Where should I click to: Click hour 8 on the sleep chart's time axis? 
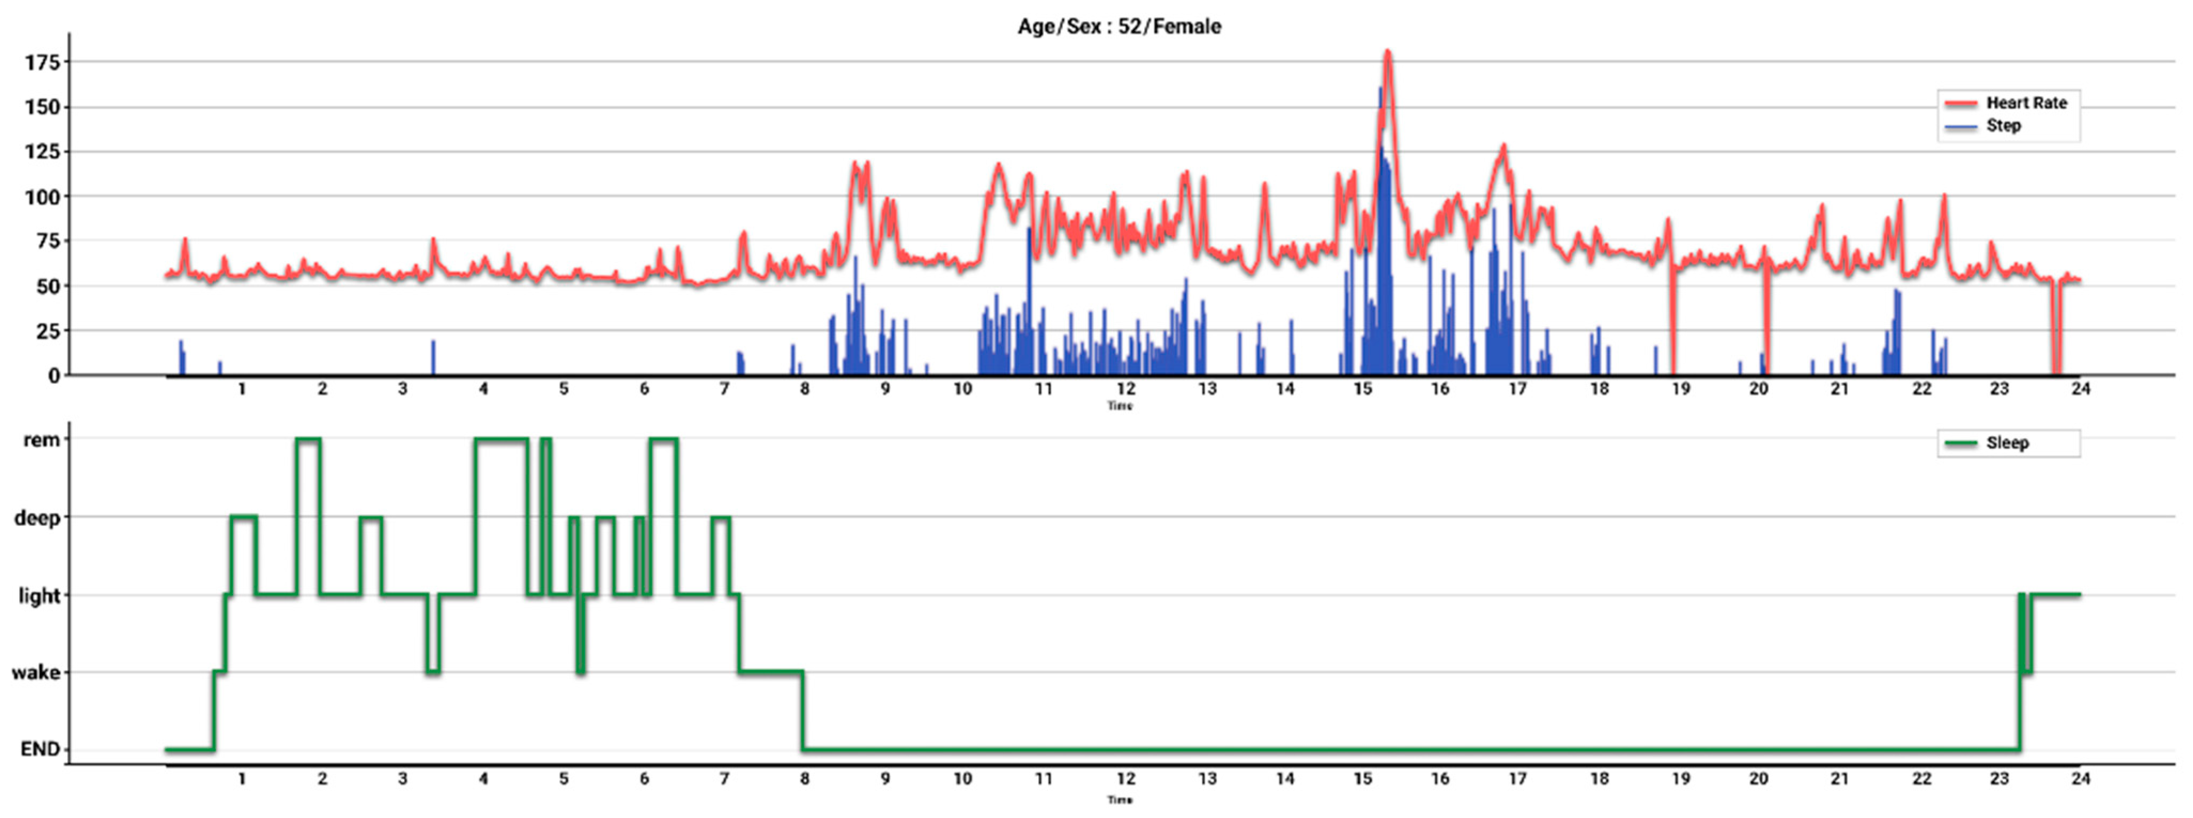[805, 779]
